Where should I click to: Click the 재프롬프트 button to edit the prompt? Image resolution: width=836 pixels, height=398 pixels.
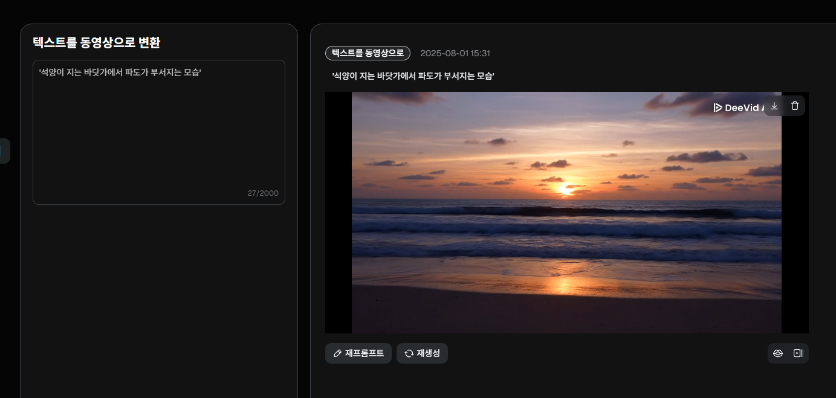pyautogui.click(x=358, y=353)
